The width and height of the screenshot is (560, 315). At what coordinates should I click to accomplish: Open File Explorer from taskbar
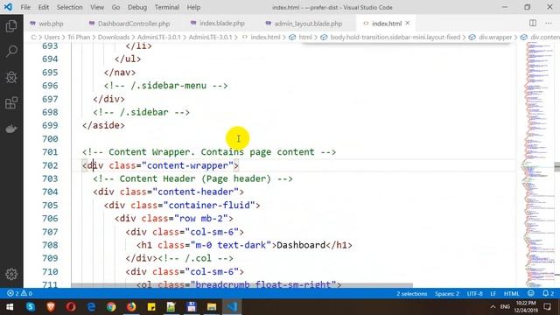[212, 307]
